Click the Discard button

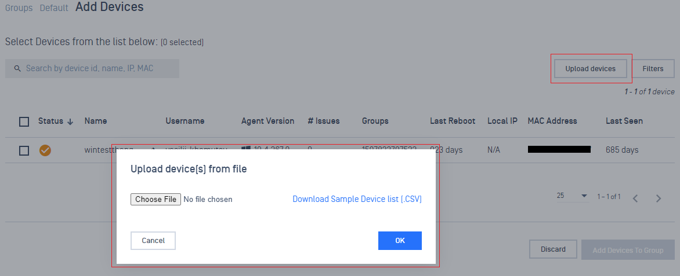pos(553,249)
